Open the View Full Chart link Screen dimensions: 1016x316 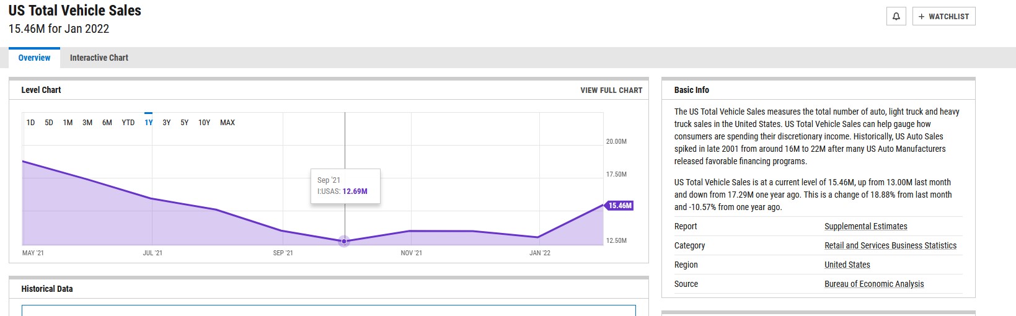tap(611, 90)
